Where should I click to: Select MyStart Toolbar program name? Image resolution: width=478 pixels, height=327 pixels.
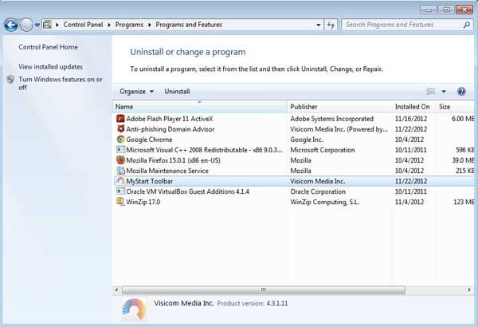[x=150, y=181]
